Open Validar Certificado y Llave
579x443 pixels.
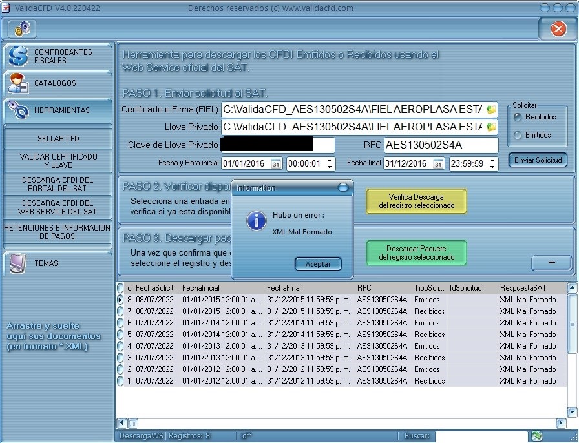[x=58, y=161]
